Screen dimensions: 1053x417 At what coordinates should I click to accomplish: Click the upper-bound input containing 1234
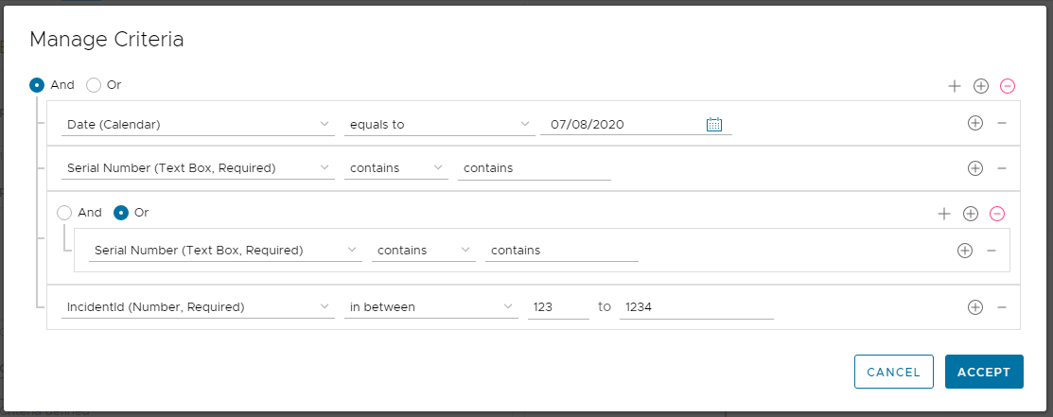tap(696, 307)
